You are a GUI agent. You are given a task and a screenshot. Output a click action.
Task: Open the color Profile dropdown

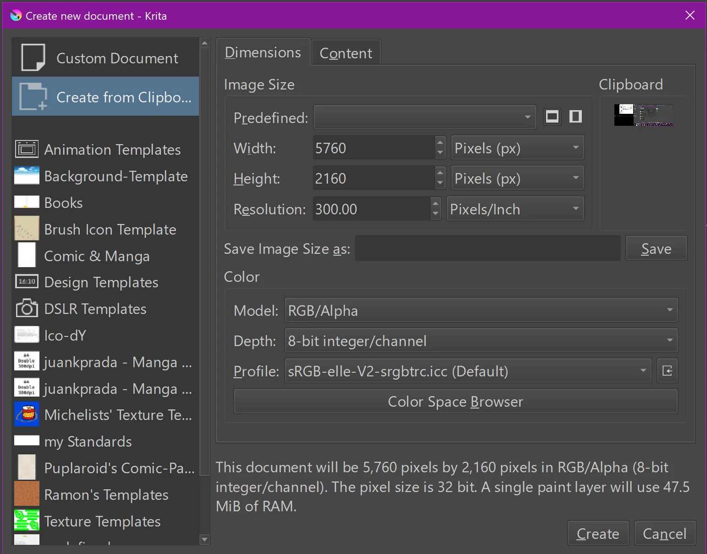pos(468,371)
